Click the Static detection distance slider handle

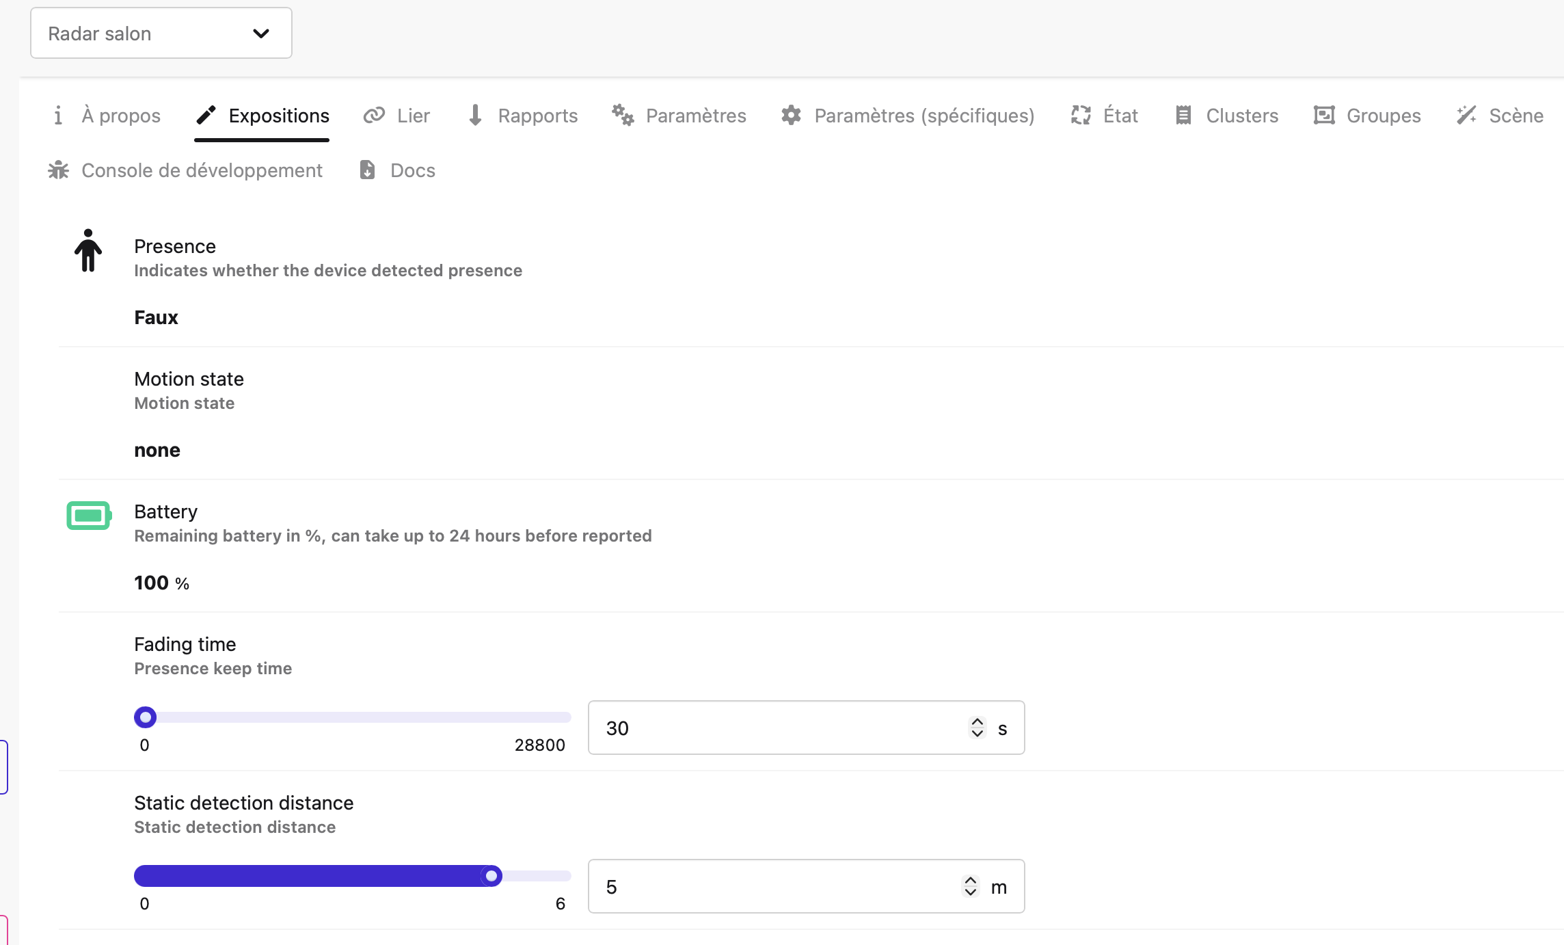[x=491, y=876]
